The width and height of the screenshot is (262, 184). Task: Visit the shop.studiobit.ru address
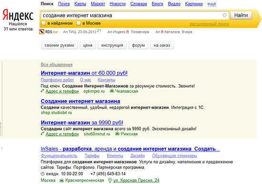tap(56, 112)
